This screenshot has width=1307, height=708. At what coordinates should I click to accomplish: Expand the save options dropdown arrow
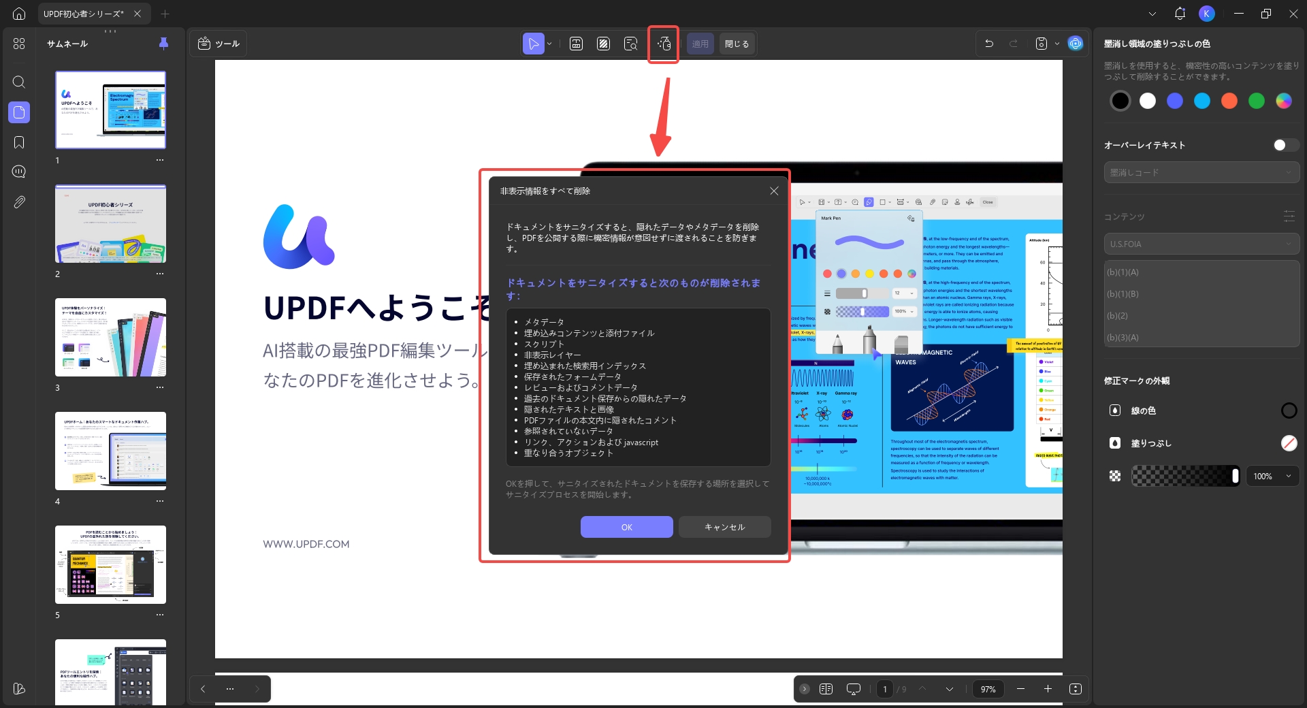(x=1057, y=44)
